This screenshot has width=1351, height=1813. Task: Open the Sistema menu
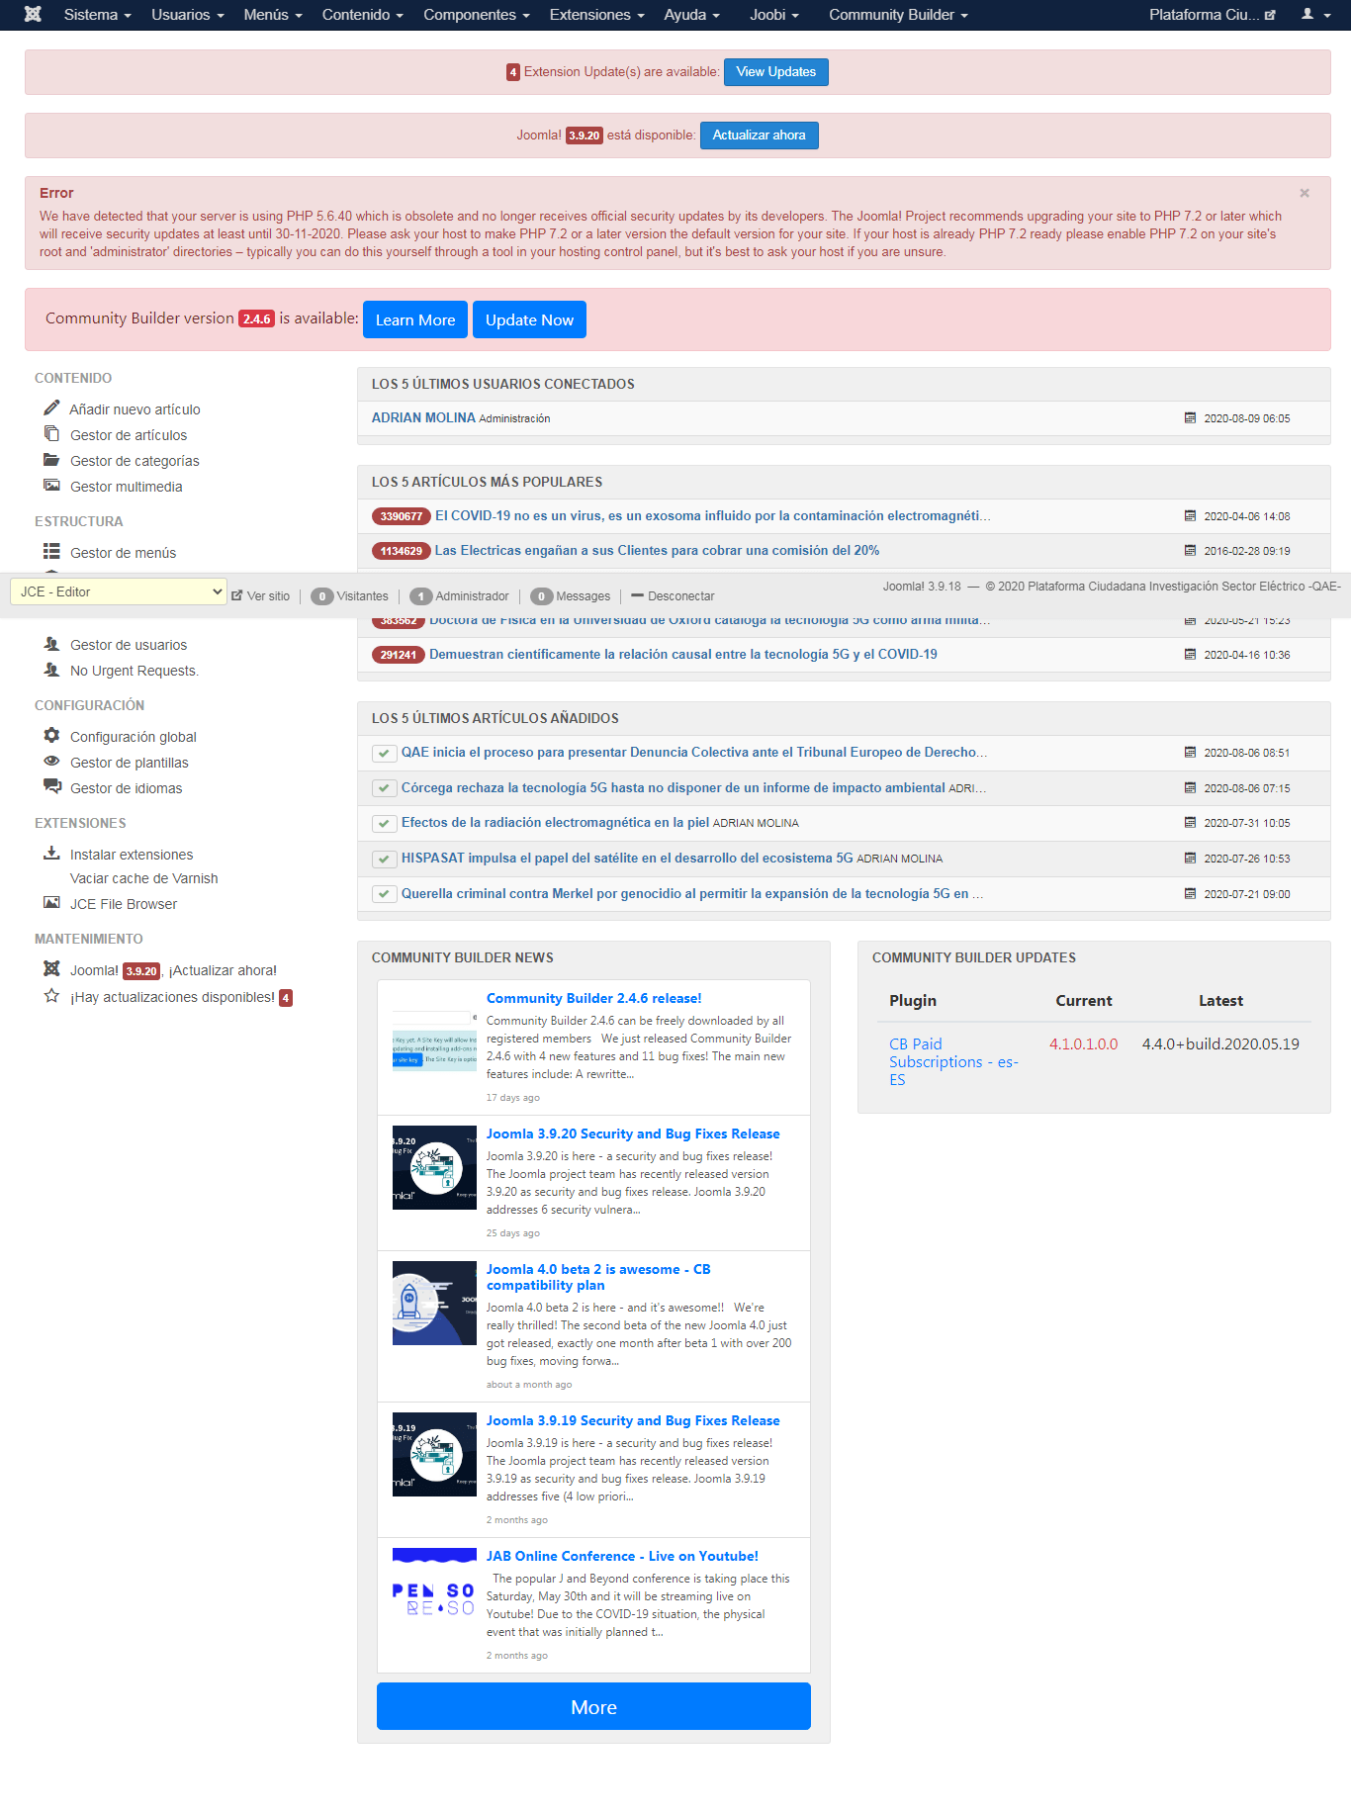click(97, 15)
